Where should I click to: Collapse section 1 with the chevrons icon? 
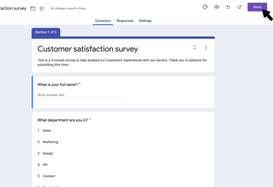pos(195,48)
